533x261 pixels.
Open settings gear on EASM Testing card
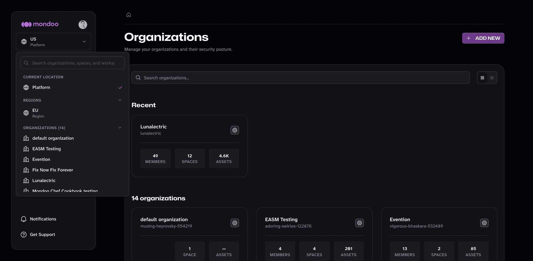[359, 223]
